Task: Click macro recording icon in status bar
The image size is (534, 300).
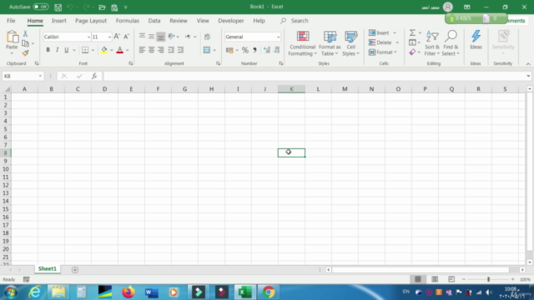Action: [x=26, y=280]
